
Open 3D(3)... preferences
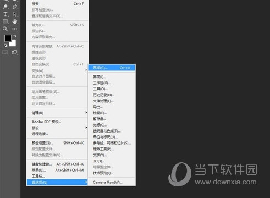(x=112, y=161)
